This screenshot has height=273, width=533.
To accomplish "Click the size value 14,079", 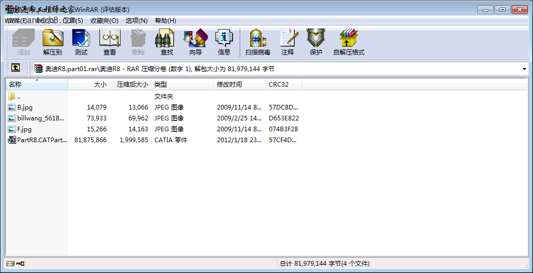I will tap(97, 107).
